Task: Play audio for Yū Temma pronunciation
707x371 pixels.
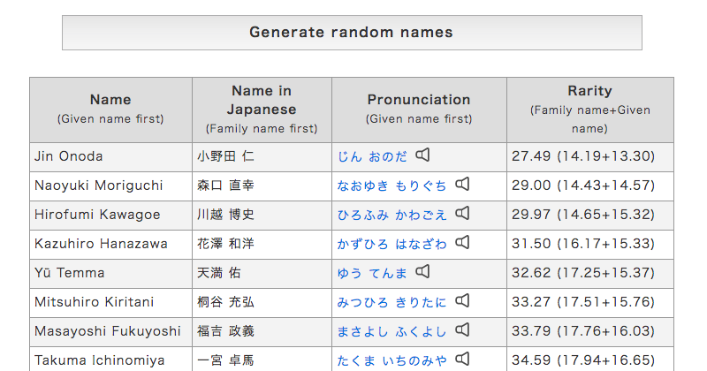Action: (422, 272)
